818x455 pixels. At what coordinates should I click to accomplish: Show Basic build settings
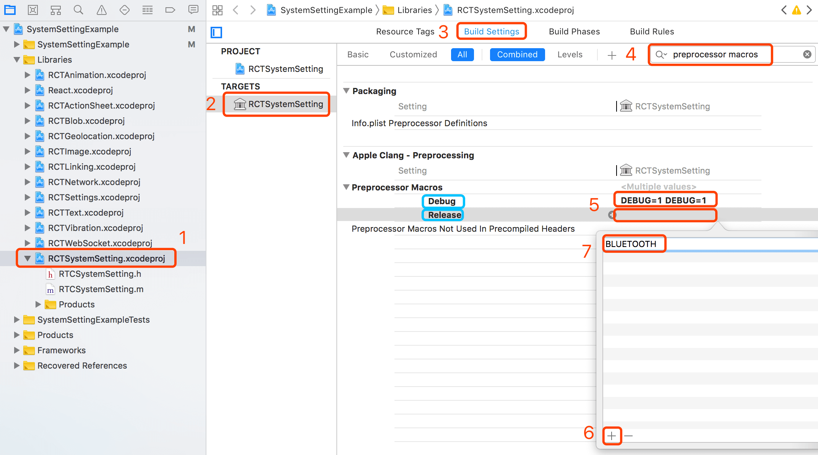point(358,55)
